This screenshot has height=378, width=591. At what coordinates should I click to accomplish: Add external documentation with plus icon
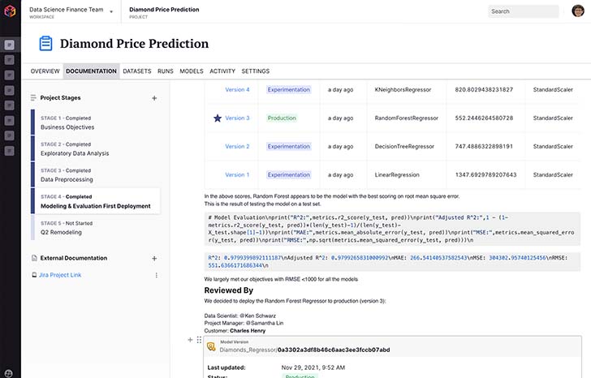pyautogui.click(x=154, y=259)
